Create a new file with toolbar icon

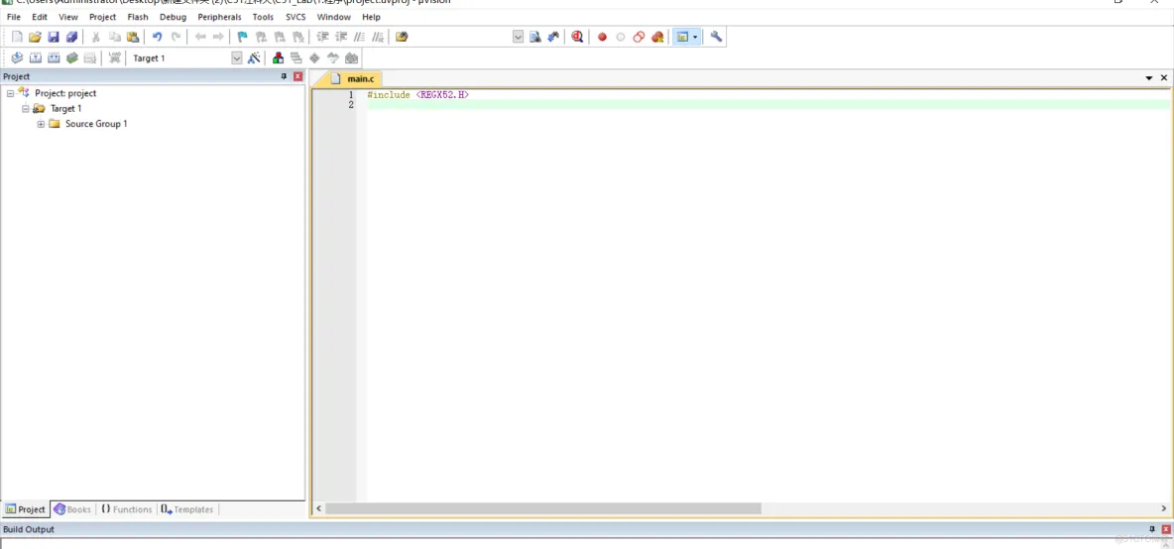click(x=17, y=37)
